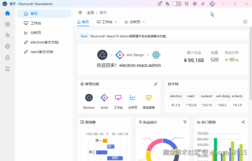Viewport: 252px width, 161px height.
Task: Open the settings gear in title bar
Action: 195,4
